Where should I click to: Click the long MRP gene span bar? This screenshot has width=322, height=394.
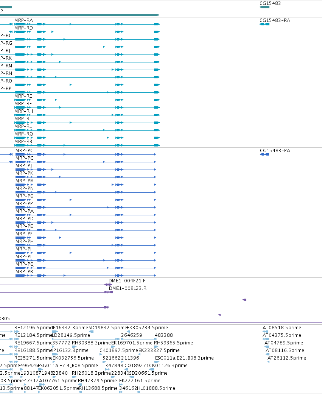point(79,15)
